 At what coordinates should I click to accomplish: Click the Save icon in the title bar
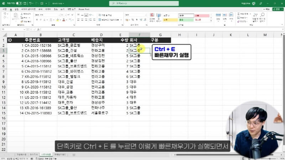pyautogui.click(x=25, y=3)
